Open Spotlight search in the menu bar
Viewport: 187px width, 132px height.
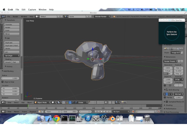178,10
